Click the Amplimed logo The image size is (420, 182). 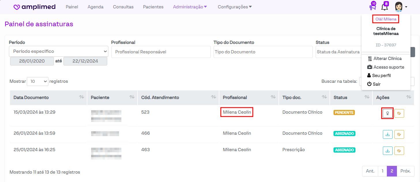click(35, 7)
